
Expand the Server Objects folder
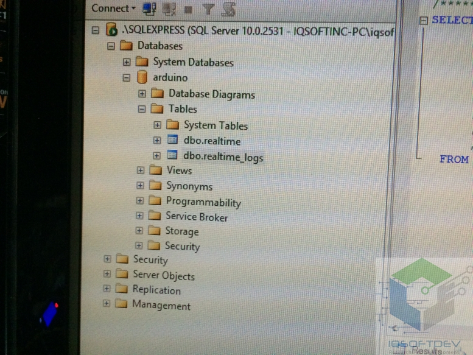pyautogui.click(x=107, y=274)
